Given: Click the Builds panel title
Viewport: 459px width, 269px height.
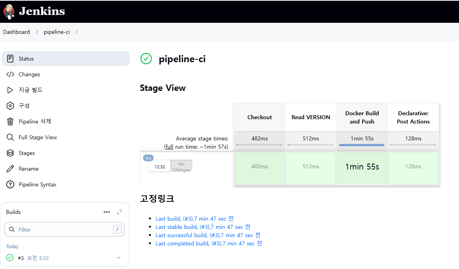Looking at the screenshot, I should 13,212.
